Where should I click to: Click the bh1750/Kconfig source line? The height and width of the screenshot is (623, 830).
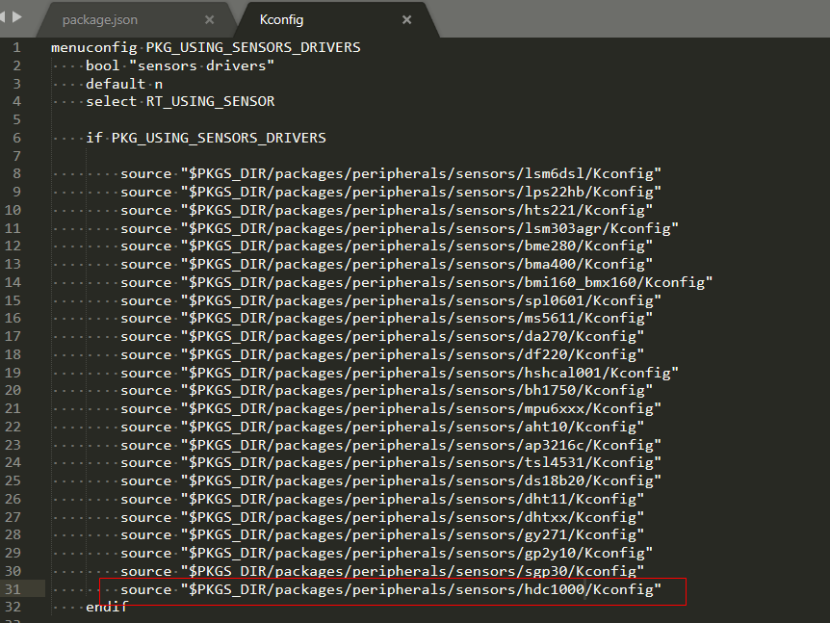pyautogui.click(x=386, y=391)
